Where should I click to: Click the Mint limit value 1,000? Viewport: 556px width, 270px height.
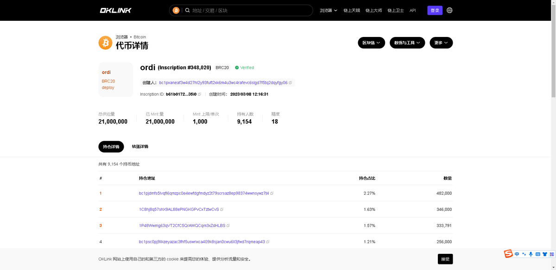click(x=200, y=122)
